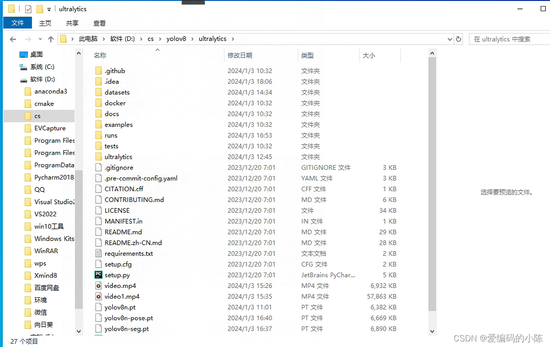
Task: Expand chevron after yolov8 in breadcrumb
Action: point(192,39)
